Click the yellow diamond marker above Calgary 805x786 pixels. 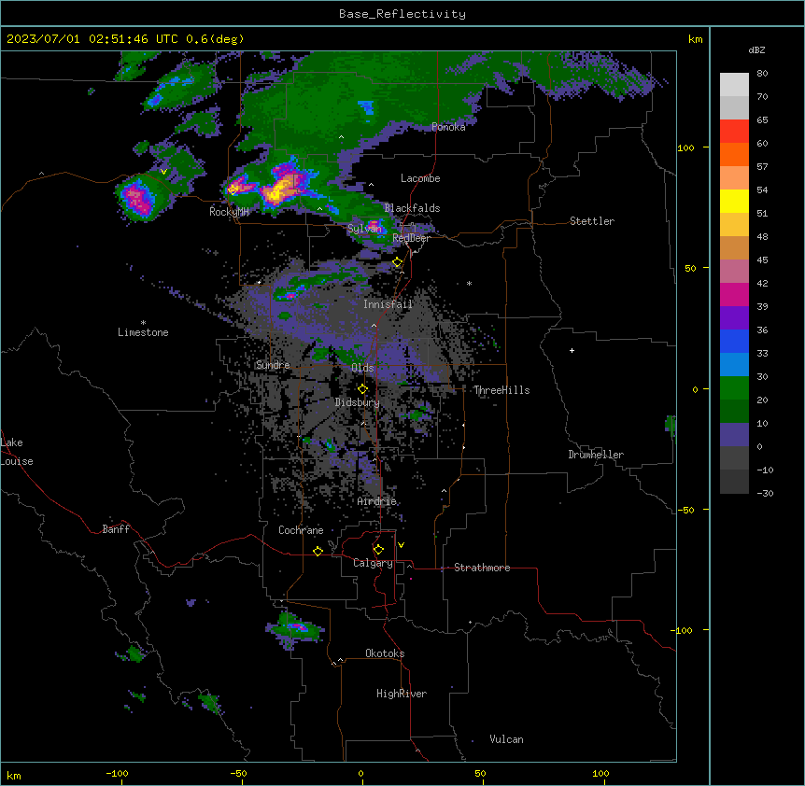tap(378, 550)
